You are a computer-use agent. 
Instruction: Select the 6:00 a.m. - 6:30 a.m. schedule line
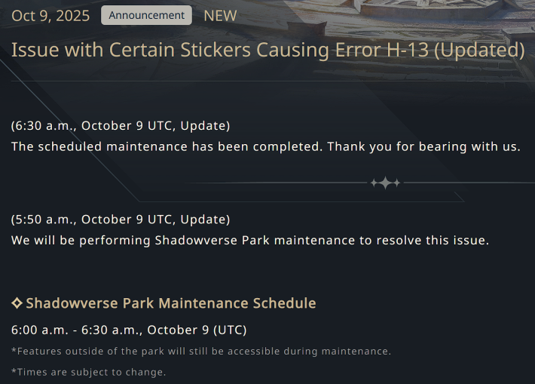coord(129,330)
